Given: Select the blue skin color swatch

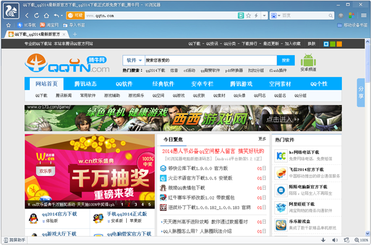Looking at the screenshot, I should (326, 44).
